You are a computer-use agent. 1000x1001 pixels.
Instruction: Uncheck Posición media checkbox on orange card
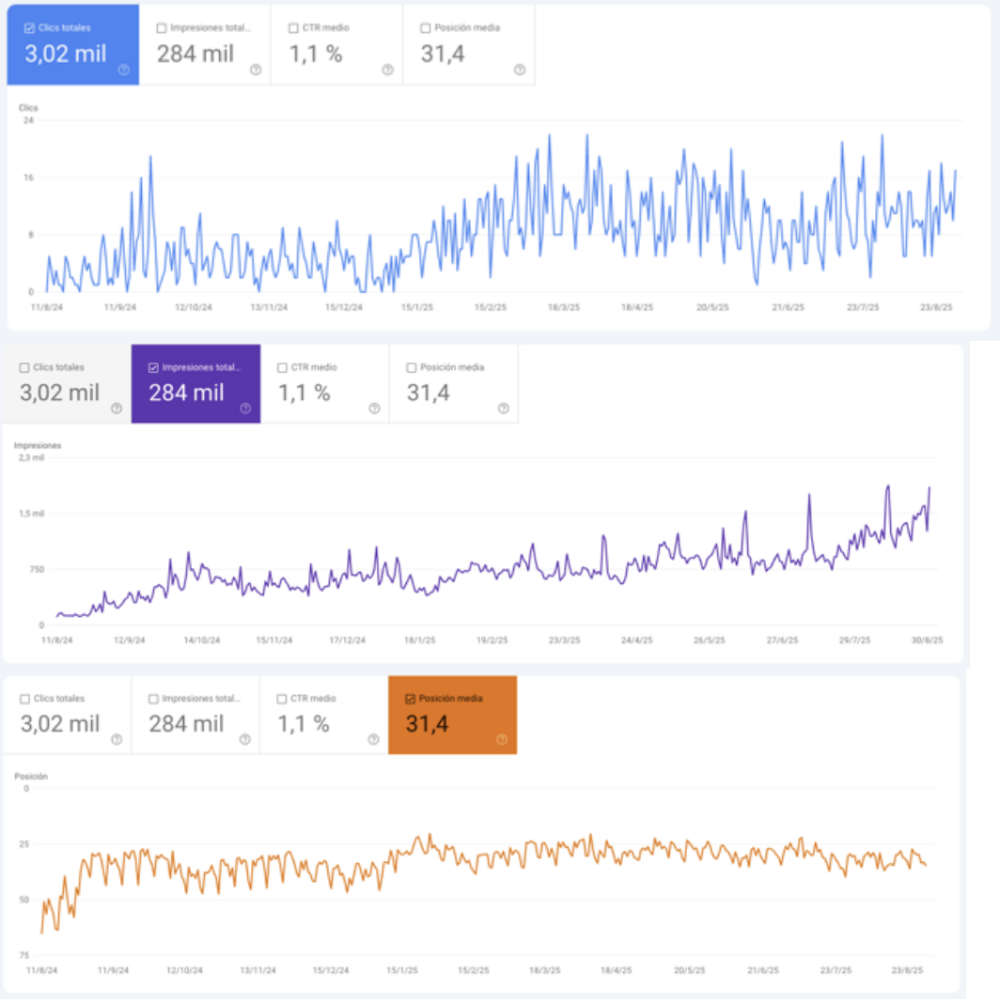[x=410, y=699]
